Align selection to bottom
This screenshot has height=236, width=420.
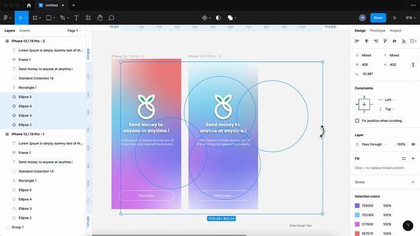click(x=404, y=41)
